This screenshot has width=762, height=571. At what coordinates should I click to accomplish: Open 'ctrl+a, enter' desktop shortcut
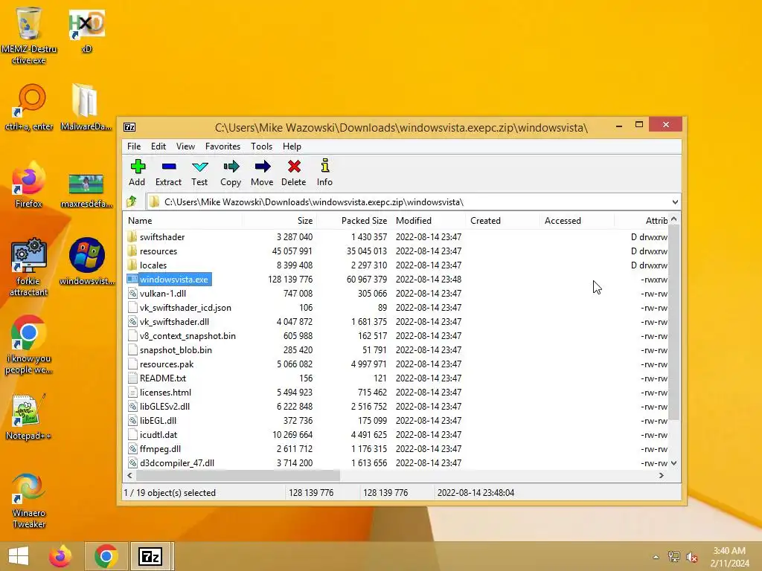point(29,108)
